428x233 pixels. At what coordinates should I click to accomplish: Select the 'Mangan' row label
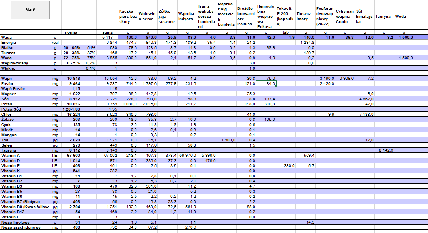pos(9,135)
